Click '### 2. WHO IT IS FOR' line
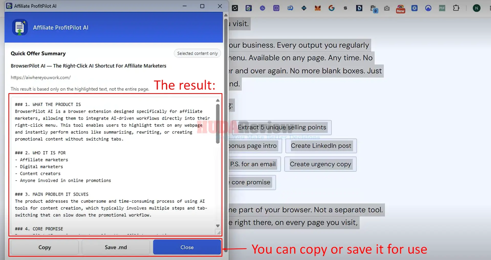Screen dimensions: 491x260 pos(40,153)
